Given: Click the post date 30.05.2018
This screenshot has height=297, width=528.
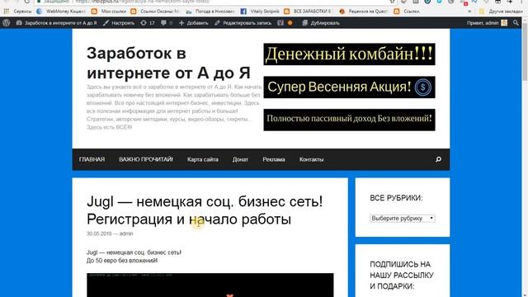Looking at the screenshot, I should coord(99,233).
